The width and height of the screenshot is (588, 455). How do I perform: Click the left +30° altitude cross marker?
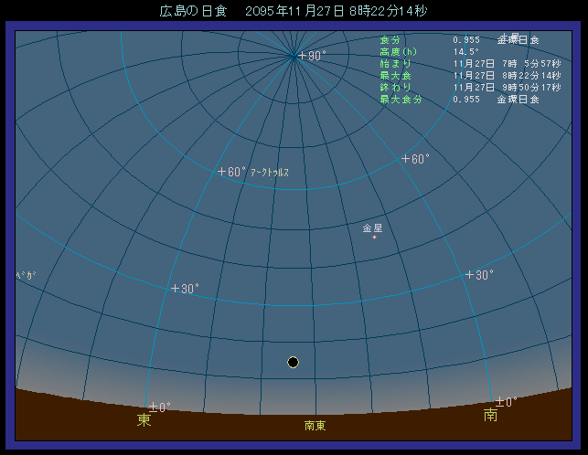[175, 289]
